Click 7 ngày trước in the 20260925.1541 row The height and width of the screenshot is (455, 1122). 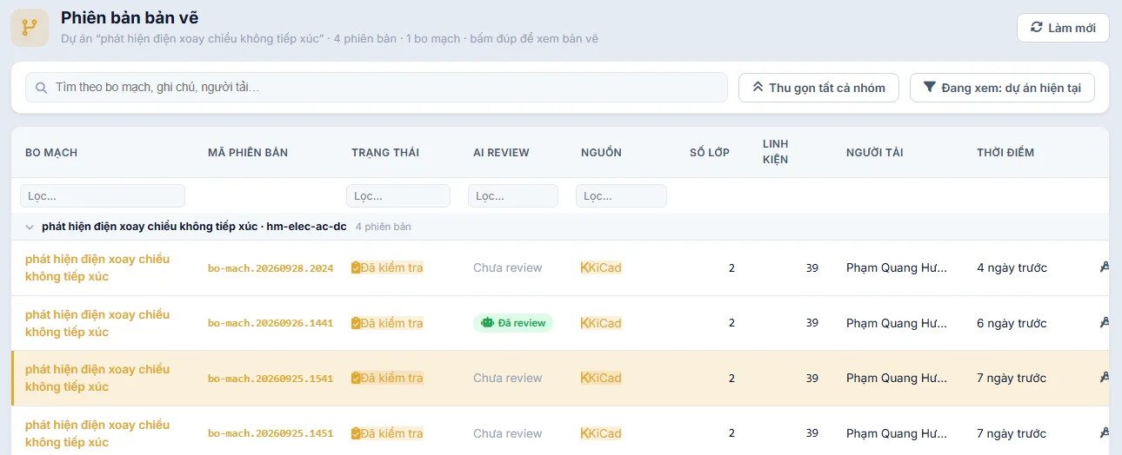pos(1012,378)
